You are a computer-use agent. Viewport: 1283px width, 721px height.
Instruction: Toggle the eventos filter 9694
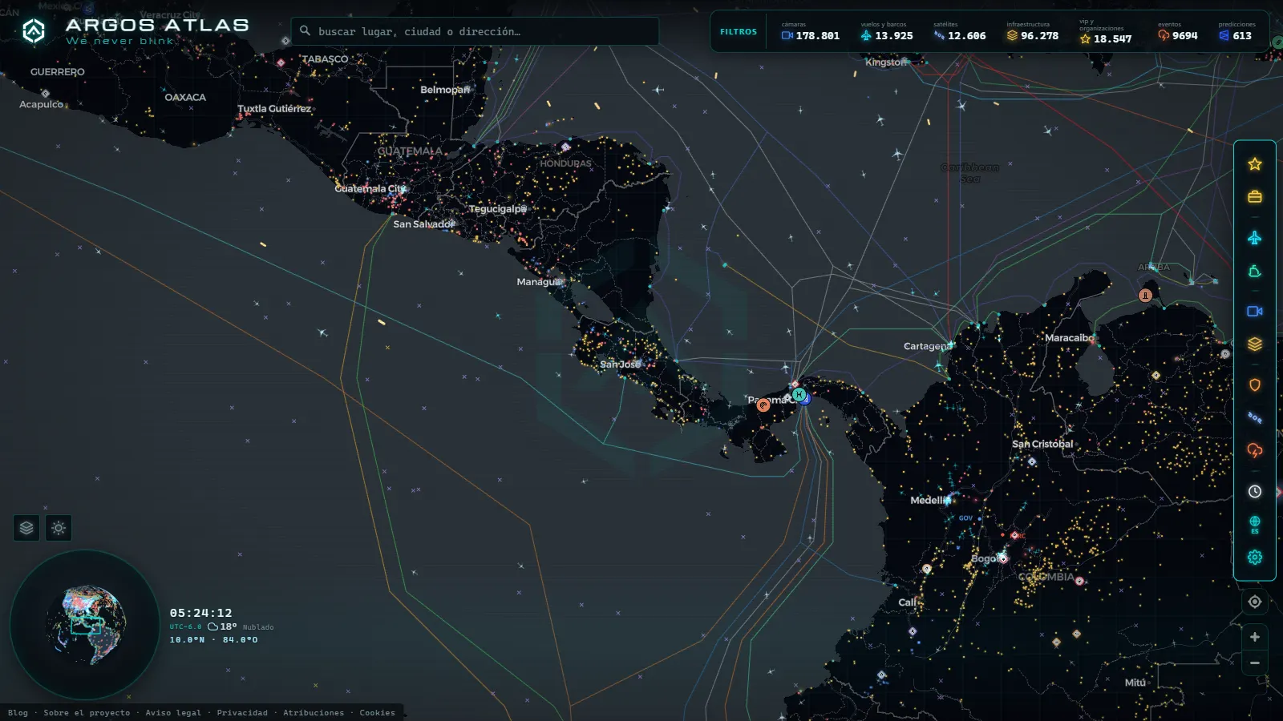[x=1177, y=31]
